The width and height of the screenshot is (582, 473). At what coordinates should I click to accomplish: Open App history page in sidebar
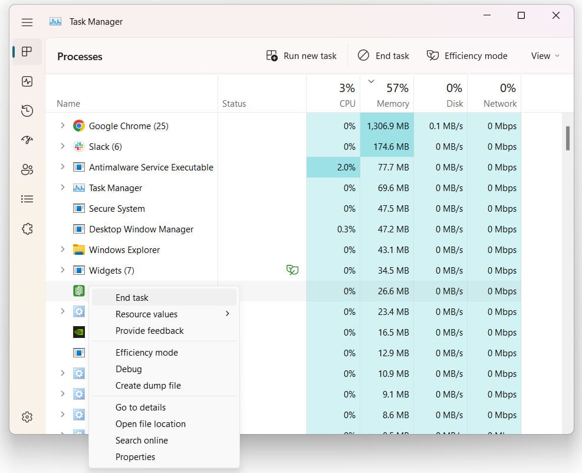pyautogui.click(x=27, y=111)
